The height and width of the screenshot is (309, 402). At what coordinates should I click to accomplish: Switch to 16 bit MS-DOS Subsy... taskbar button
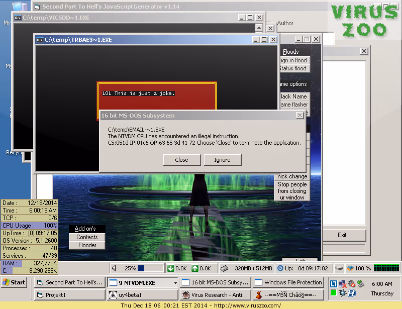[216, 282]
